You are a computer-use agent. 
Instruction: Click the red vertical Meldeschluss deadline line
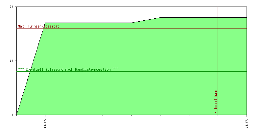(218, 49)
